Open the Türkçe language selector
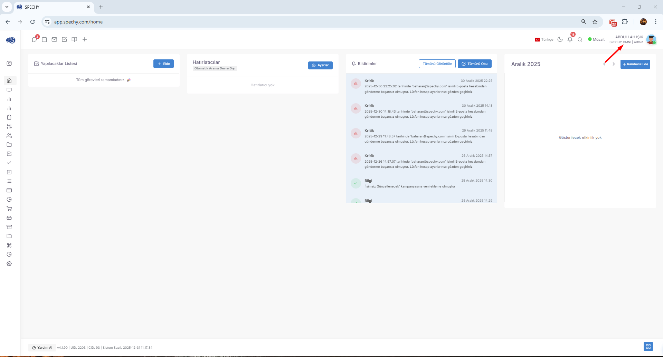 (x=544, y=39)
